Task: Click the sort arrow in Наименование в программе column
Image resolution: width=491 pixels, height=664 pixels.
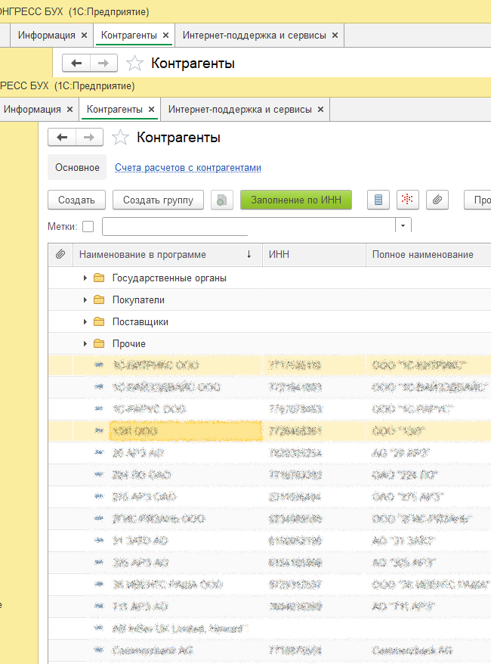Action: click(x=249, y=255)
